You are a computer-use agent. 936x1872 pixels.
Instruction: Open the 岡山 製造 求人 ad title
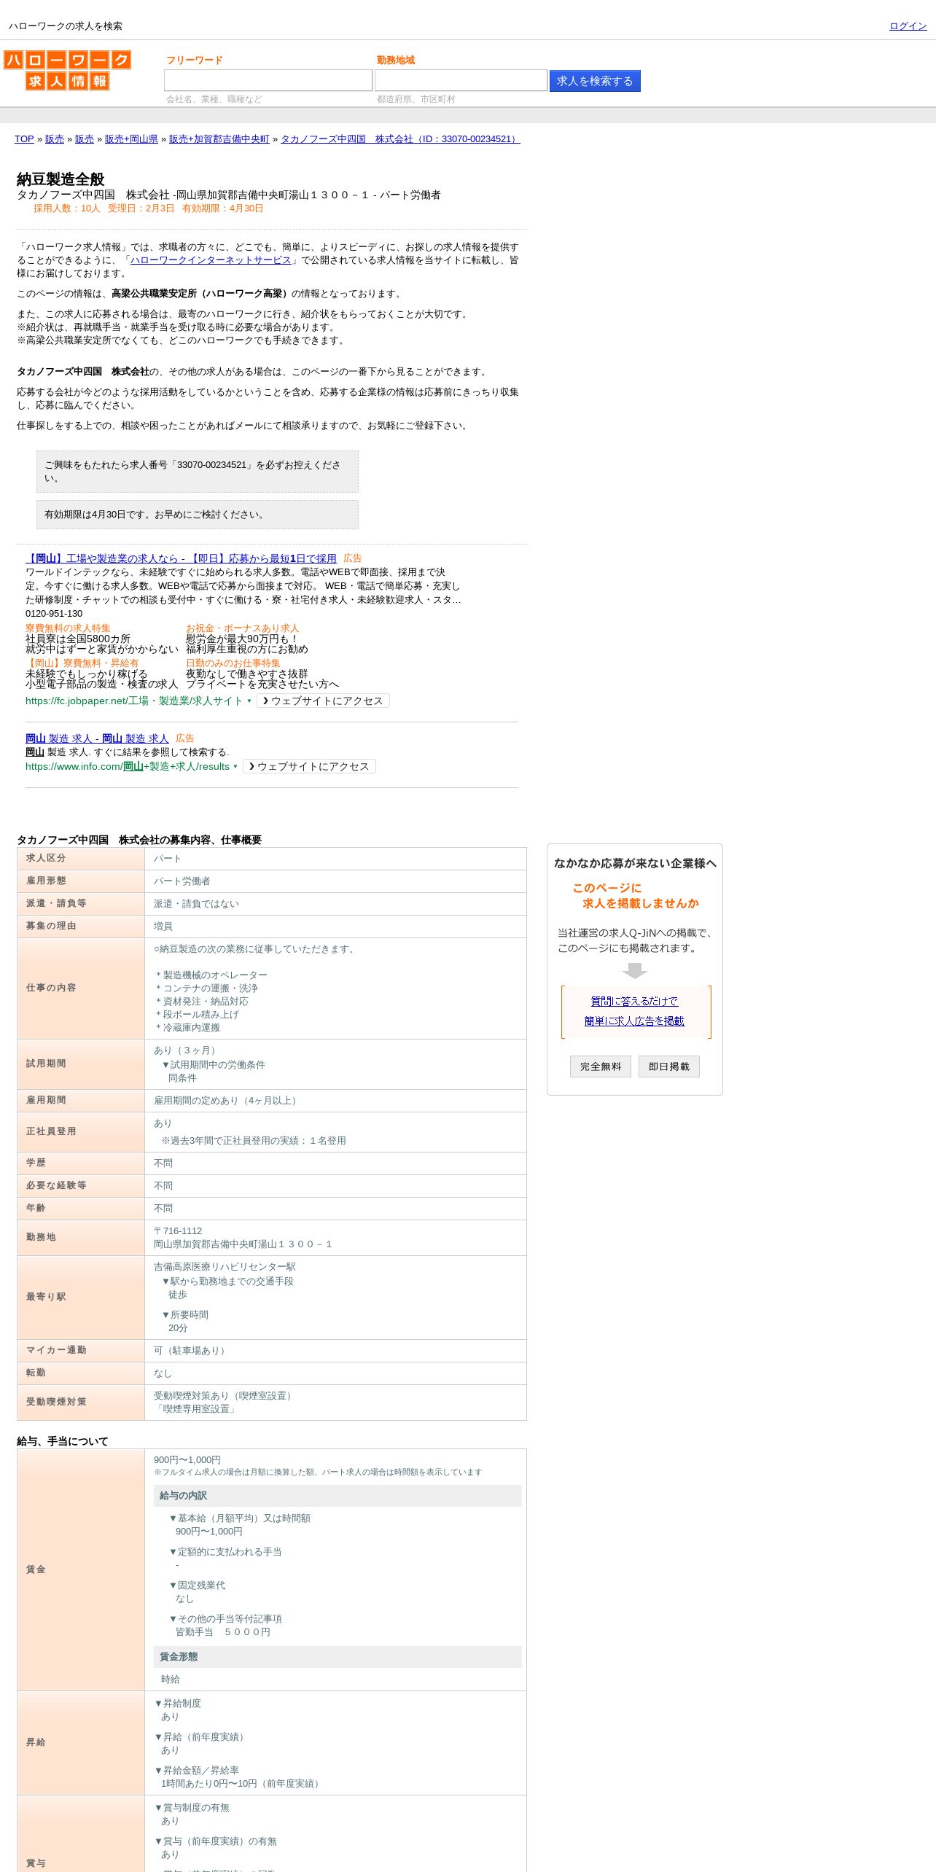click(x=97, y=738)
